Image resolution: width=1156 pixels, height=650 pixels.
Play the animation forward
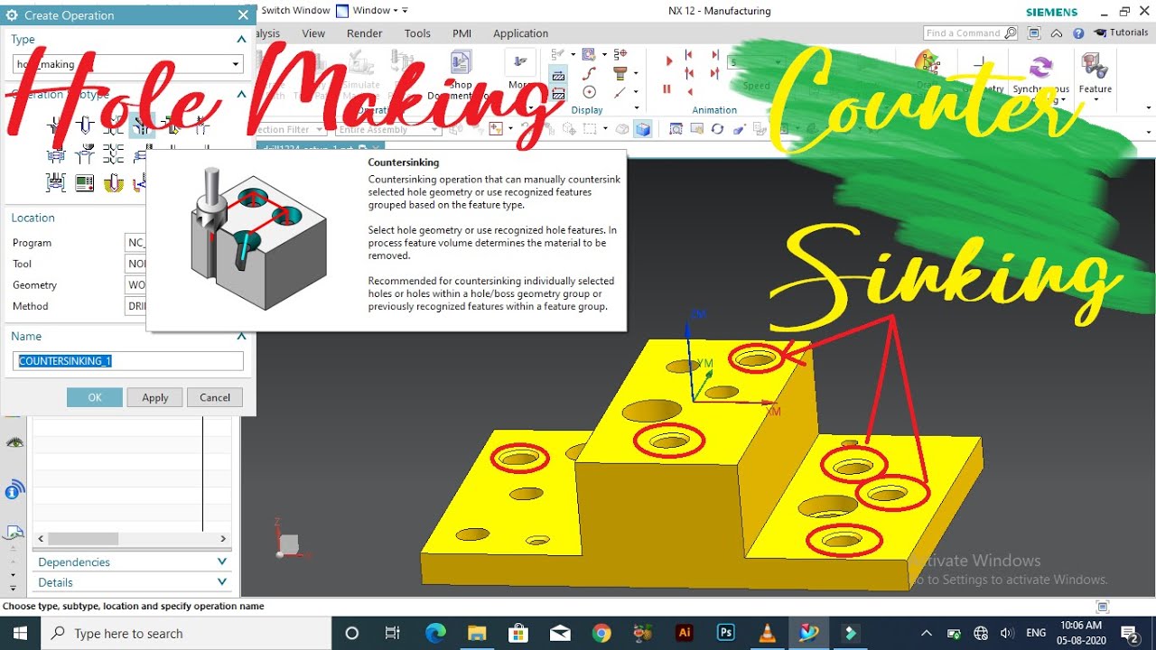[x=669, y=60]
